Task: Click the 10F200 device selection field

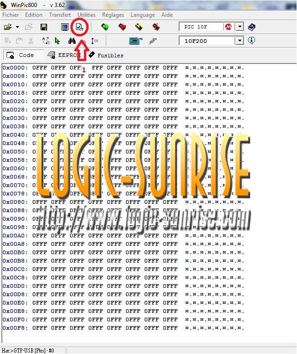Action: [207, 41]
